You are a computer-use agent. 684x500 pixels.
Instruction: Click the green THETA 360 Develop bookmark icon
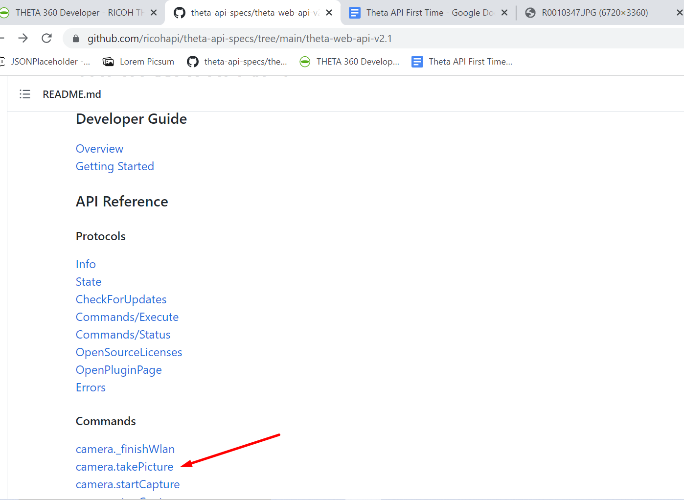pos(305,62)
